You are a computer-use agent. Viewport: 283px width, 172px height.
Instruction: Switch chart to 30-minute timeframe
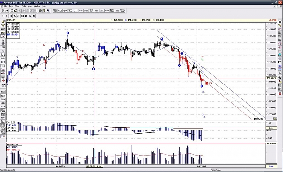click(18, 16)
